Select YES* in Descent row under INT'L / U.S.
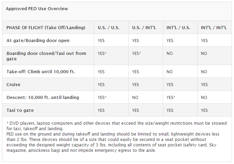 click(171, 97)
